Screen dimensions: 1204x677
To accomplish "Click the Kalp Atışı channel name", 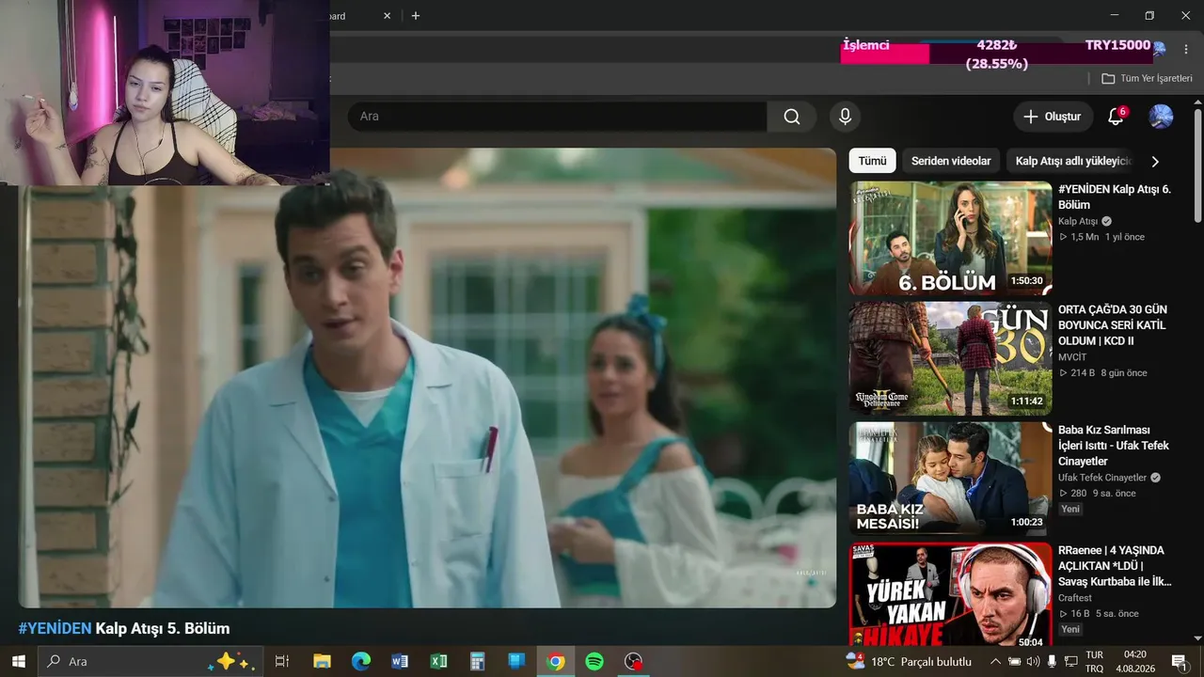I will coord(1078,221).
